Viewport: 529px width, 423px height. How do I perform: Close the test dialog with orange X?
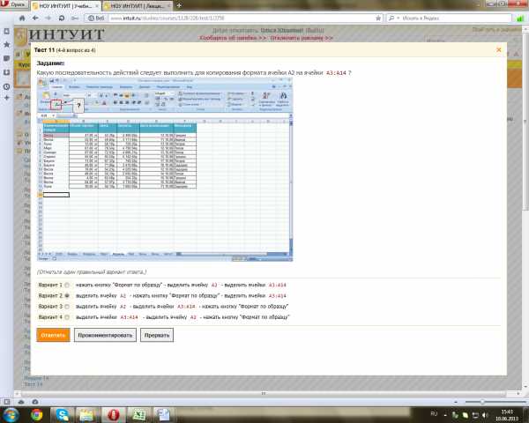(x=499, y=49)
